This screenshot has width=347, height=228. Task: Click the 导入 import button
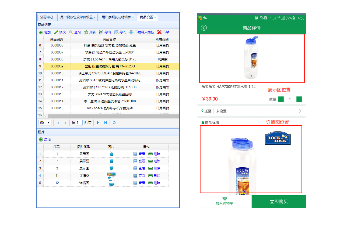coord(120,32)
